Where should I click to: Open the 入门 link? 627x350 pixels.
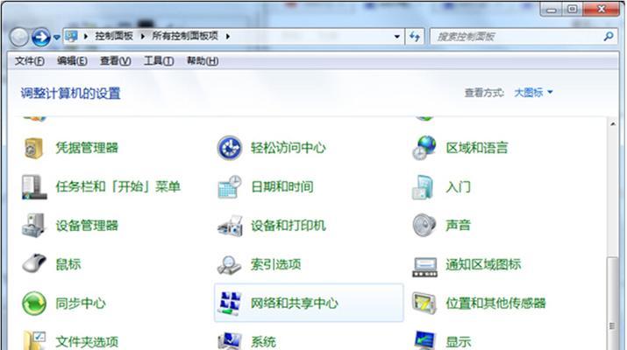click(459, 186)
